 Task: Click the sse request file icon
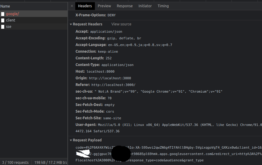(x=3, y=27)
